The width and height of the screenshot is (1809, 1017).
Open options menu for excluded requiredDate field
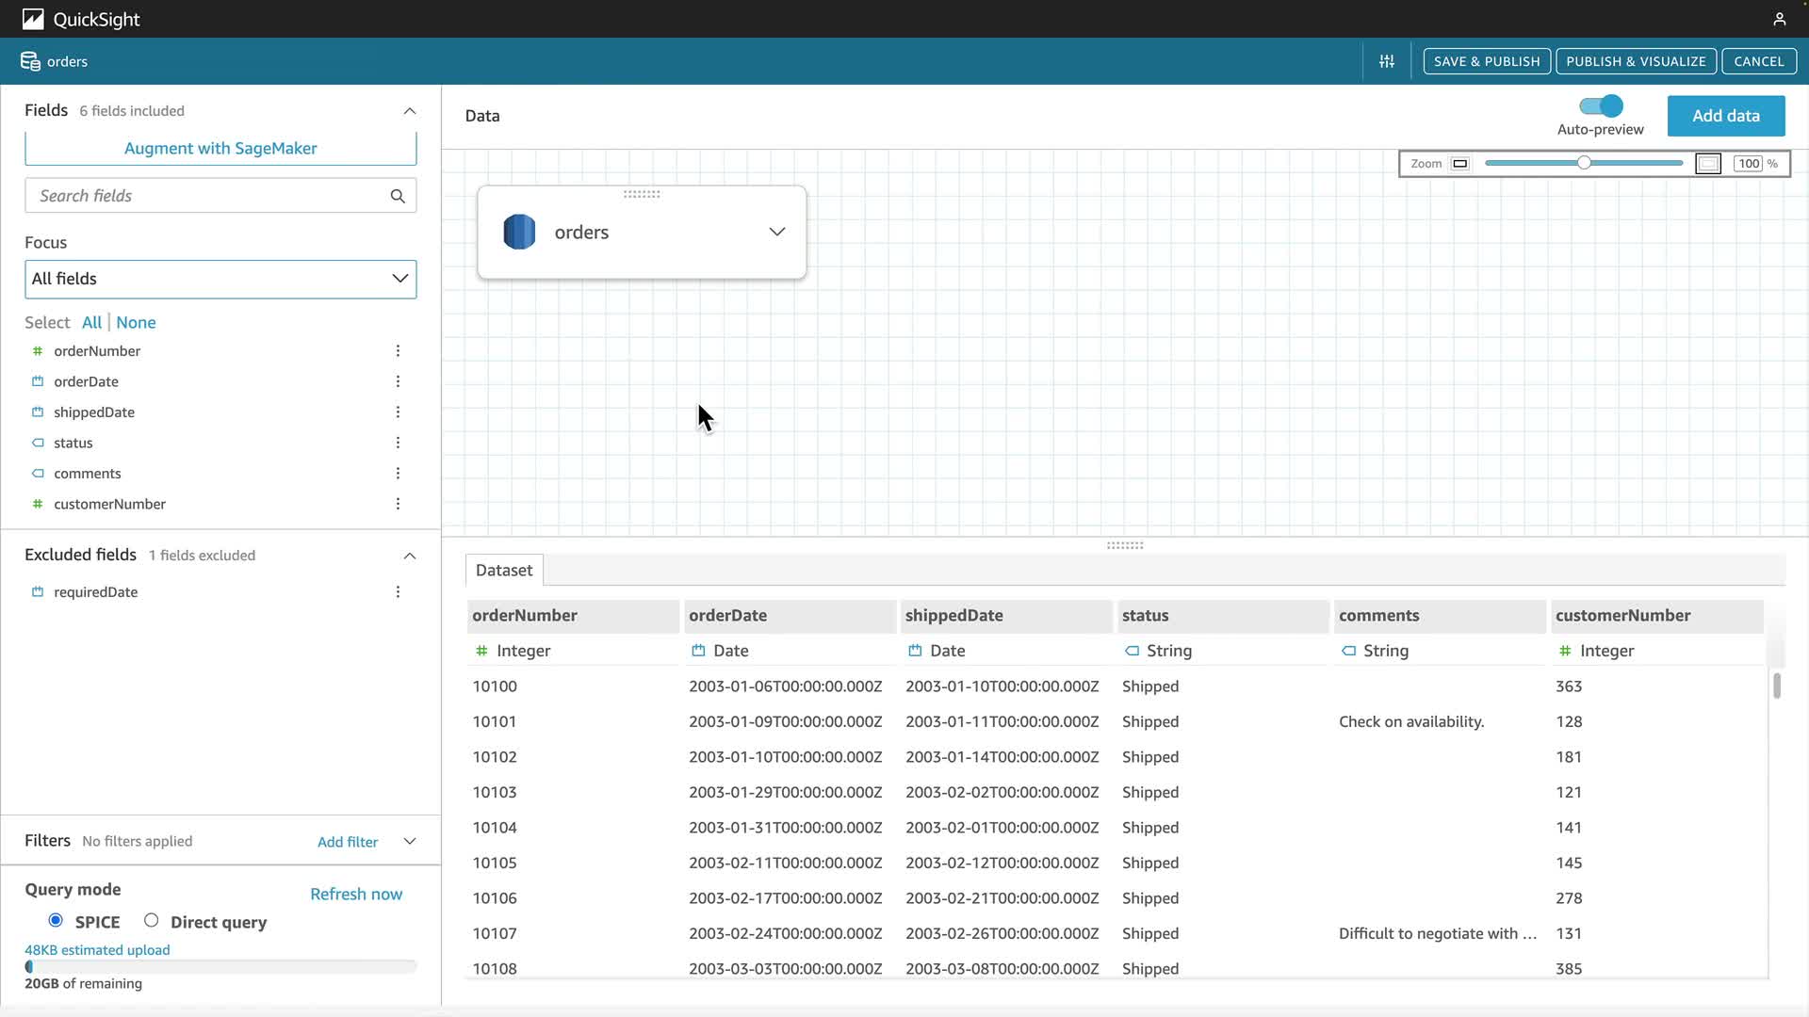tap(398, 592)
